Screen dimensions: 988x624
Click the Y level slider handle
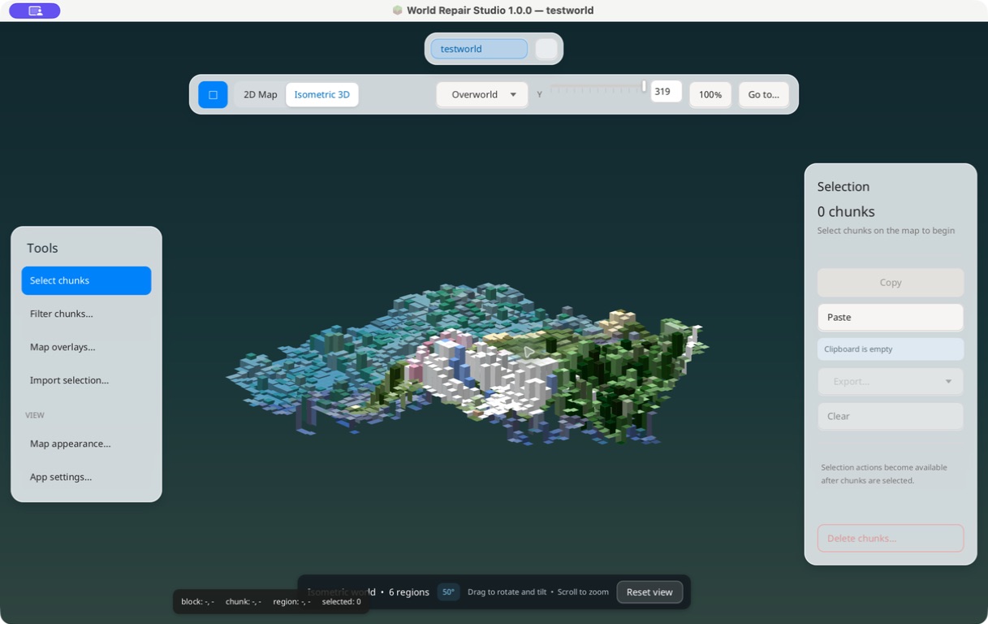[644, 87]
